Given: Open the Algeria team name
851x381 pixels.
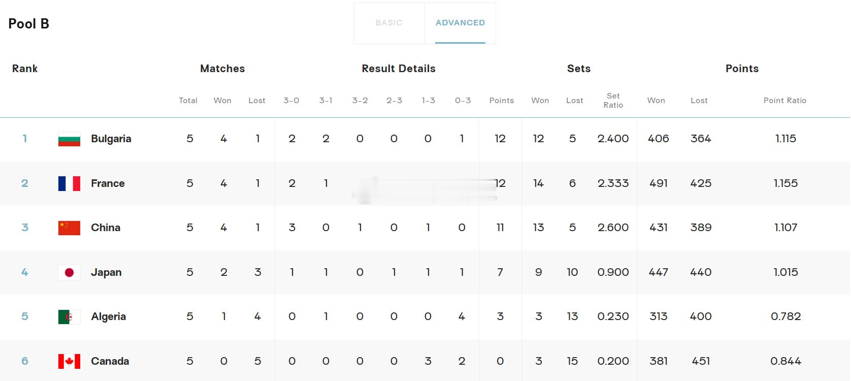Looking at the screenshot, I should 109,316.
